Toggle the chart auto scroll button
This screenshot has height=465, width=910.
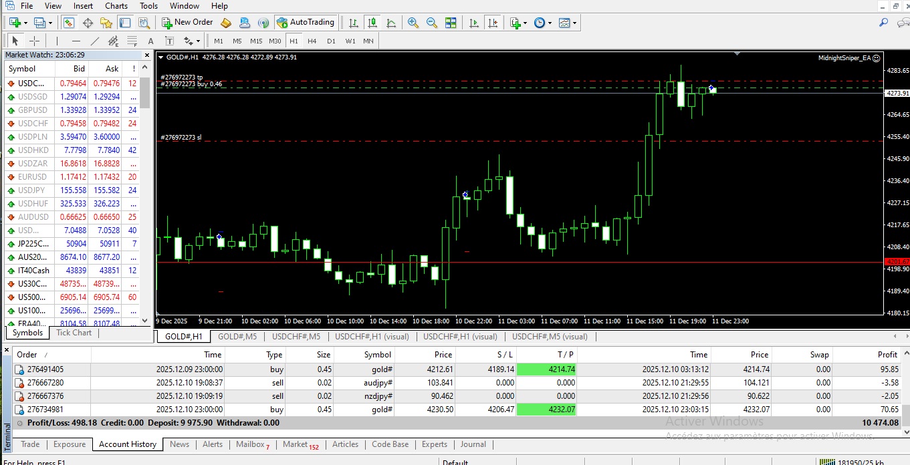click(x=474, y=23)
